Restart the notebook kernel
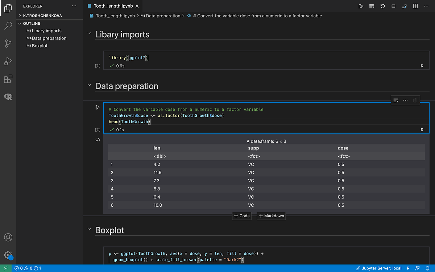Screen dimensions: 435x272 pos(382,6)
